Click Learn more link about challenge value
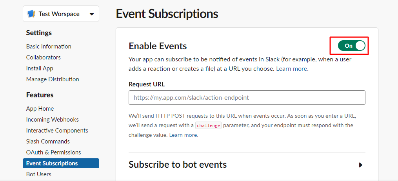The width and height of the screenshot is (398, 181). click(x=183, y=135)
